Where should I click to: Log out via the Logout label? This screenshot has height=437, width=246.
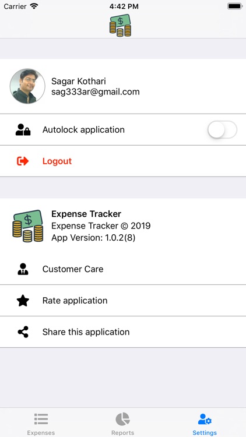coord(57,161)
